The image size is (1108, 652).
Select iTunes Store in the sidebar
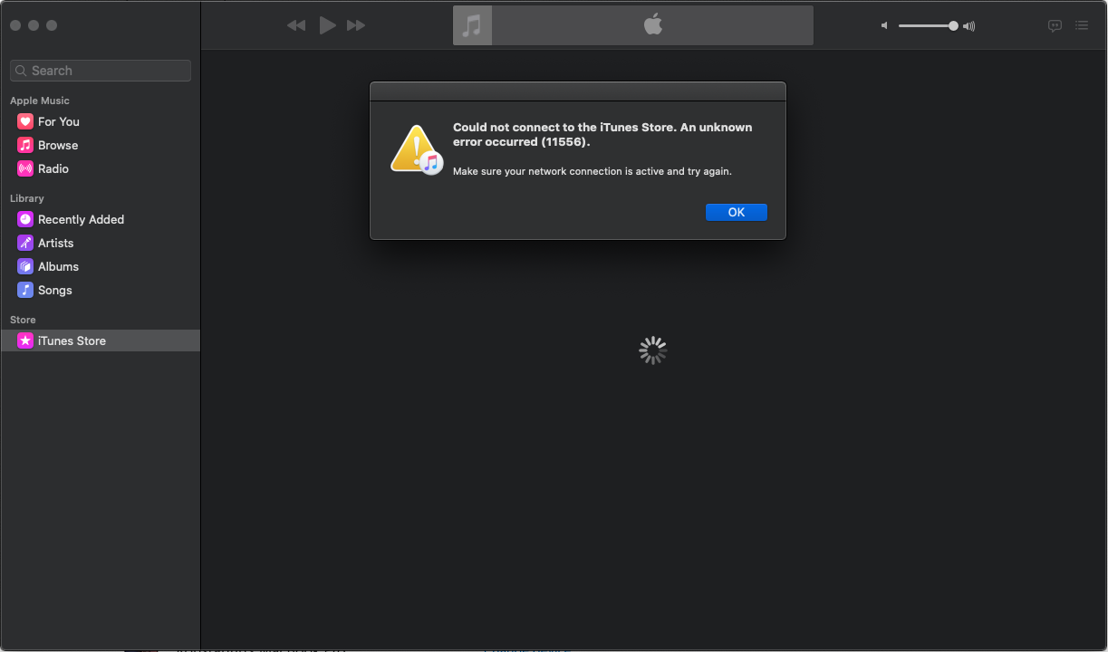pos(101,340)
